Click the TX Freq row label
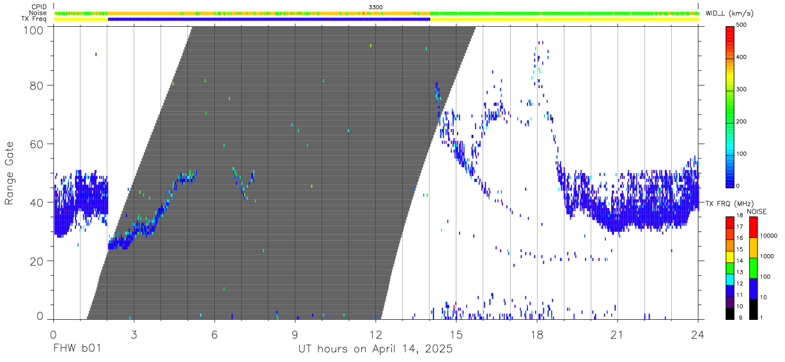785x362 pixels. click(35, 19)
